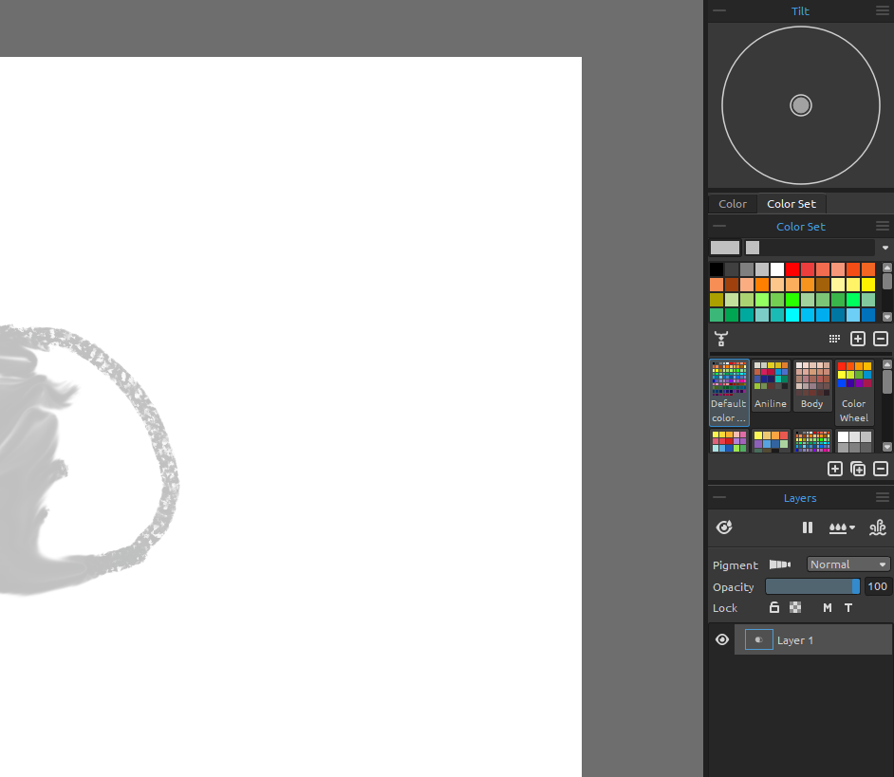Pick the cyan color swatch
The height and width of the screenshot is (777, 894).
tap(792, 315)
